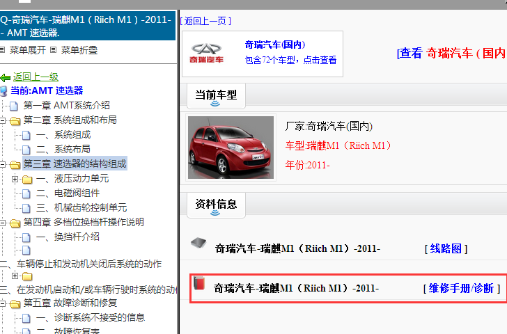
Task: Click the page icon beside 一、诊断系统不接受的信息
Action: point(26,318)
